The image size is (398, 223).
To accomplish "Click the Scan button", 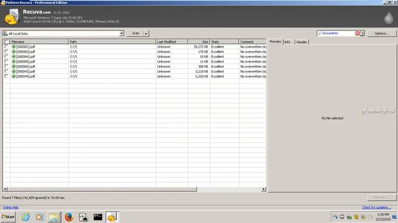I will click(136, 33).
